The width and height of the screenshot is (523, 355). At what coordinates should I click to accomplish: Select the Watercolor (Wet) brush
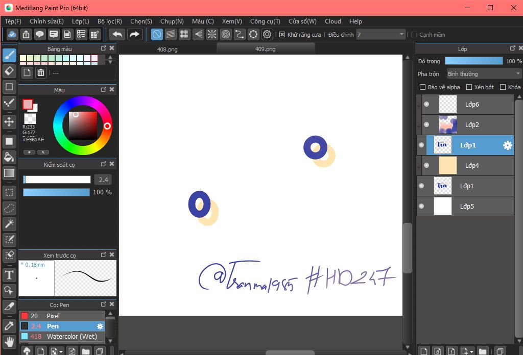tap(62, 336)
